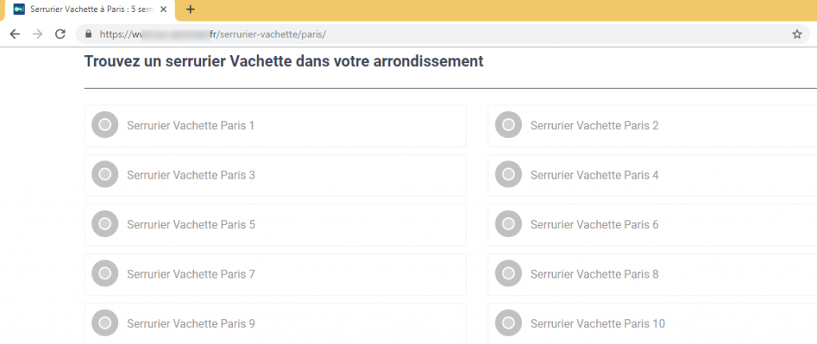
Task: Select radio circle for Paris 2
Action: pyautogui.click(x=508, y=125)
